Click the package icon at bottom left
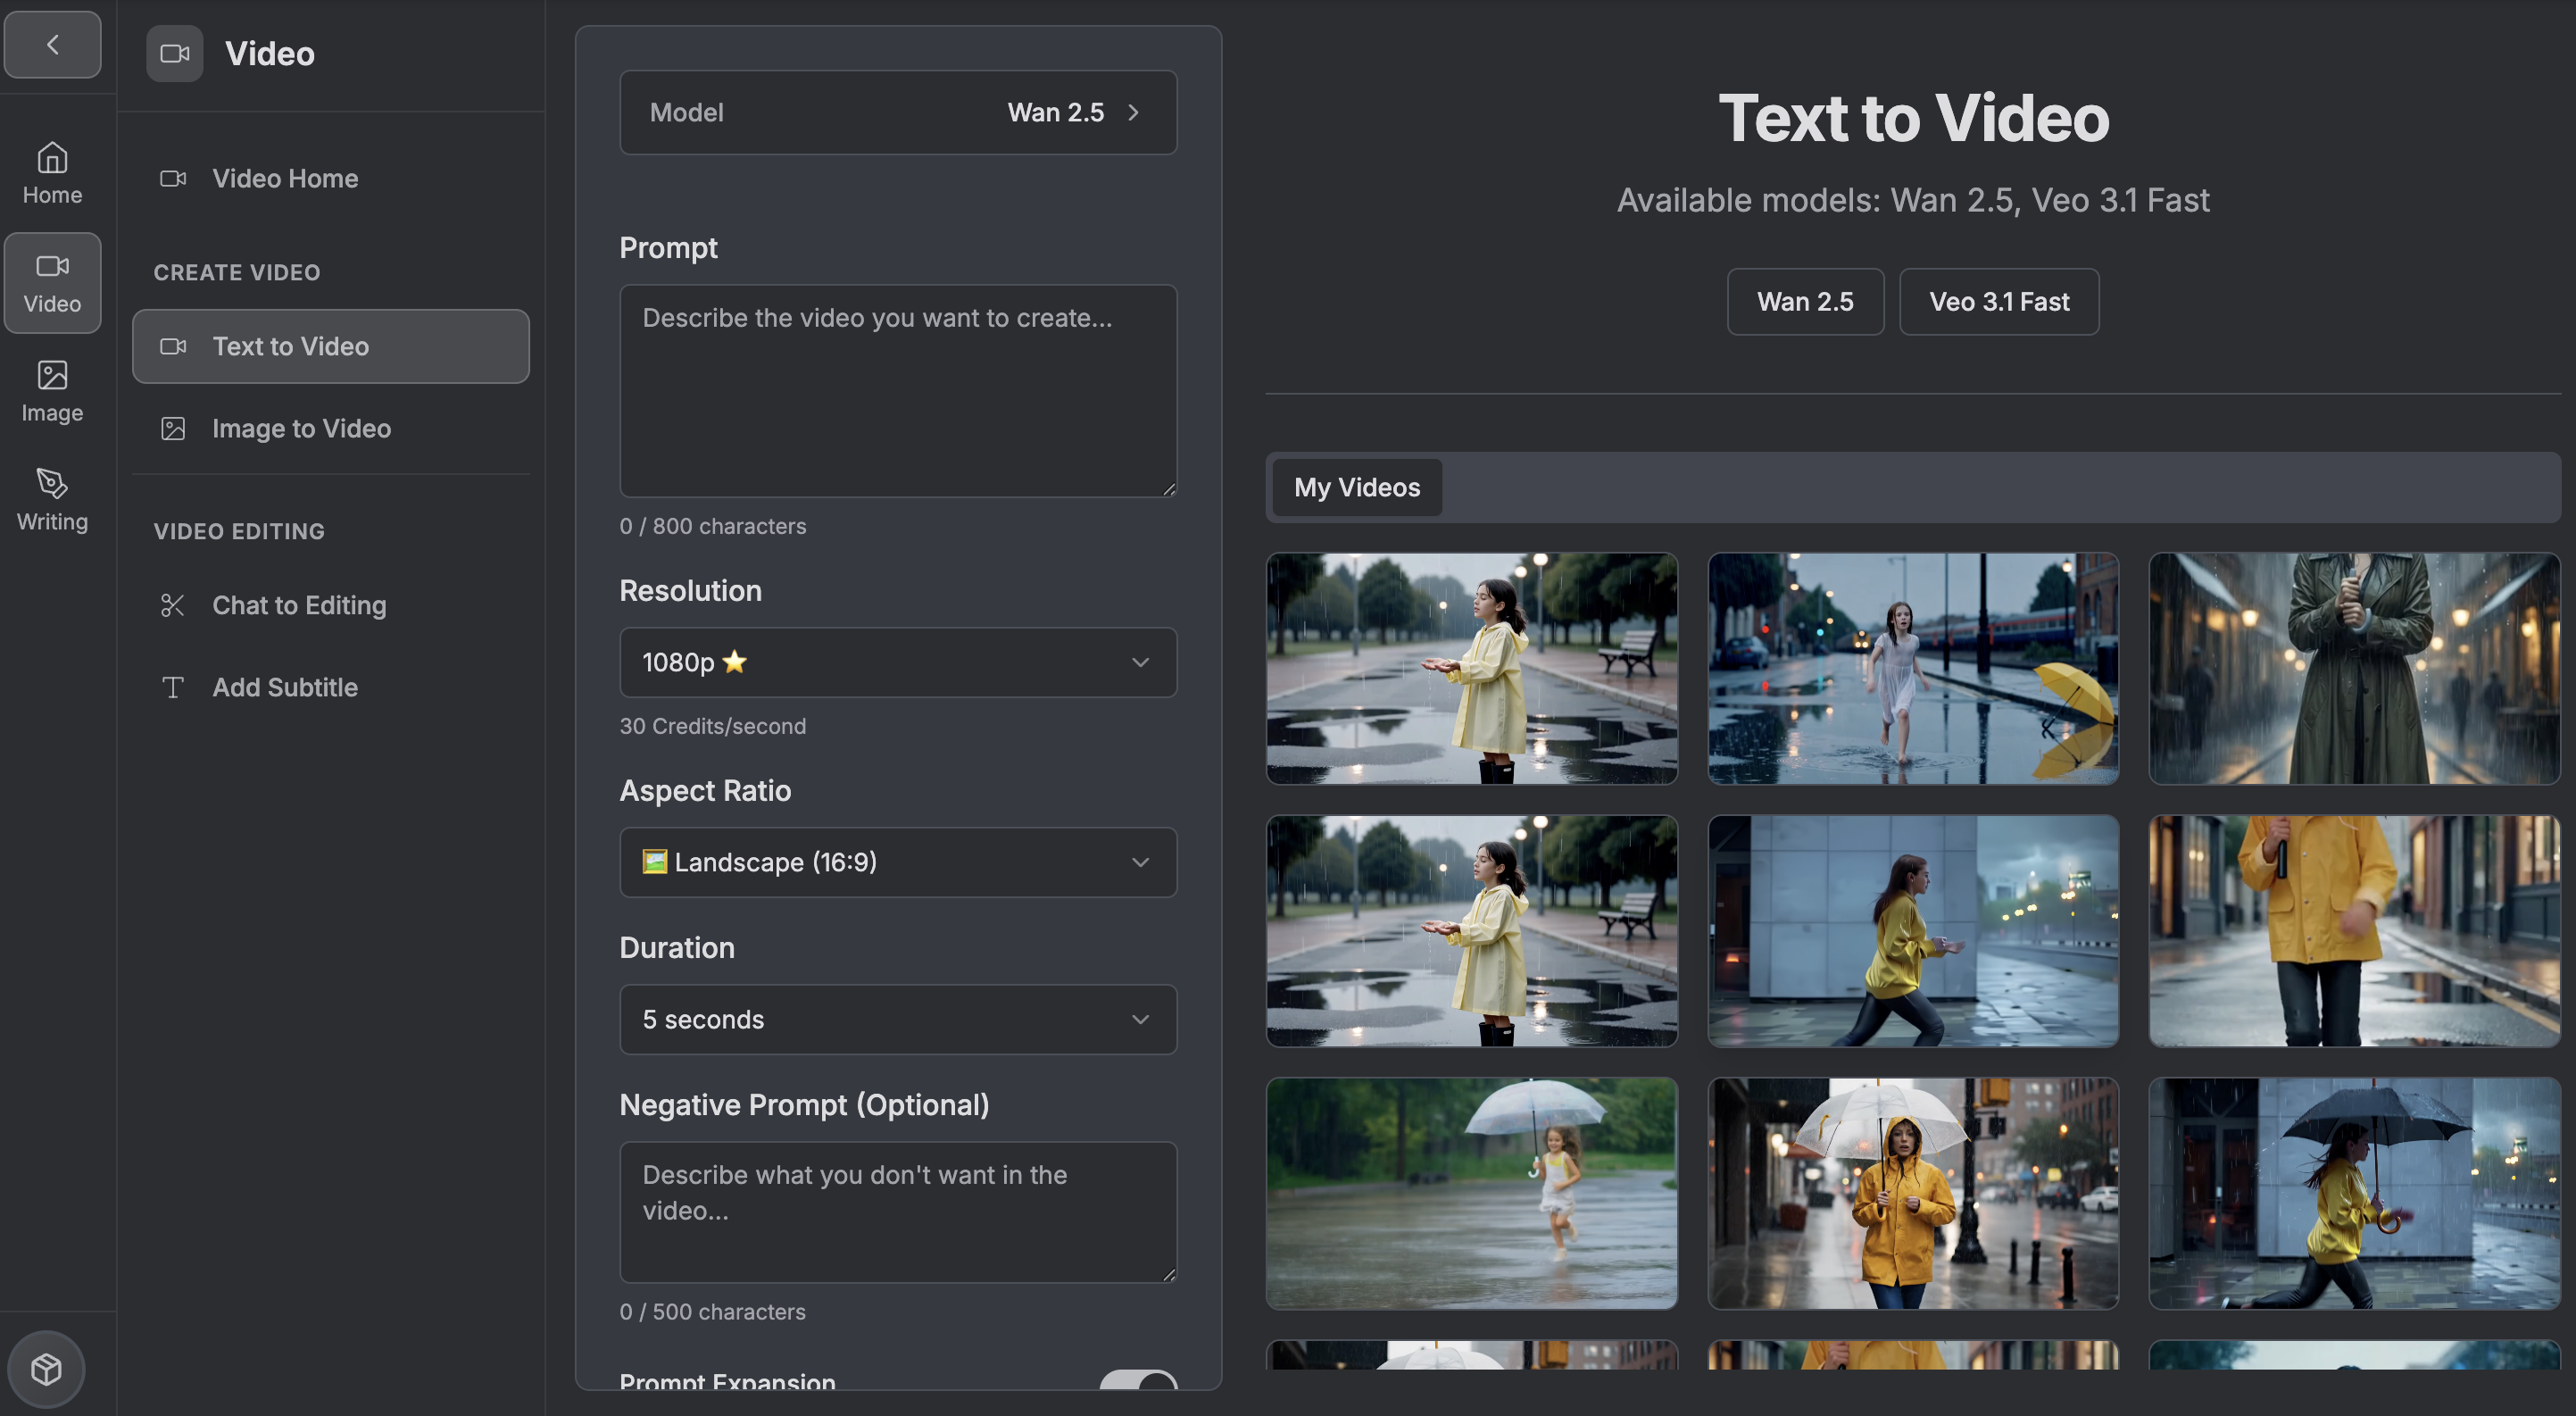This screenshot has height=1416, width=2576. pyautogui.click(x=46, y=1368)
